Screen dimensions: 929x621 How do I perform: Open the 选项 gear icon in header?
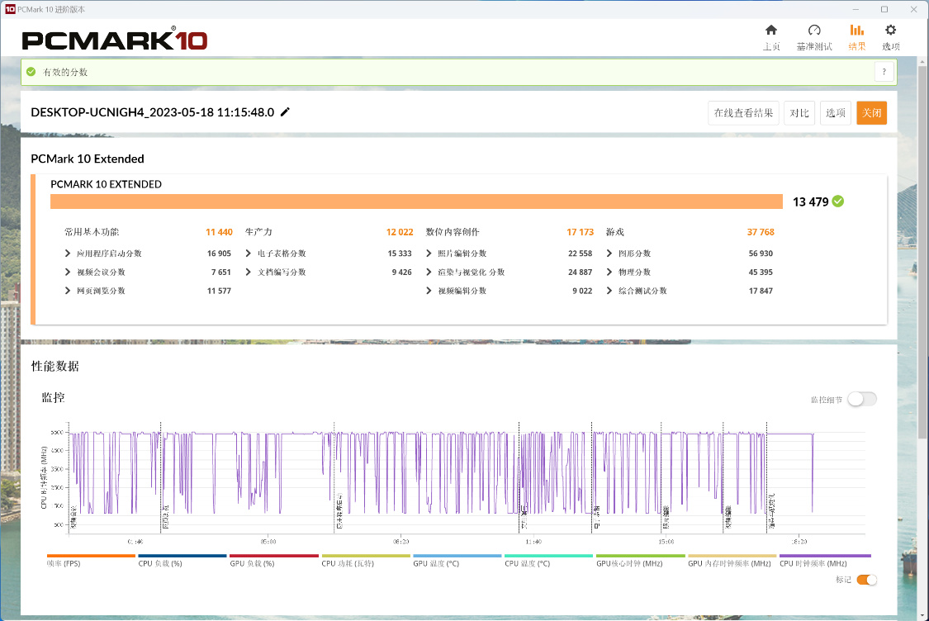(x=890, y=31)
